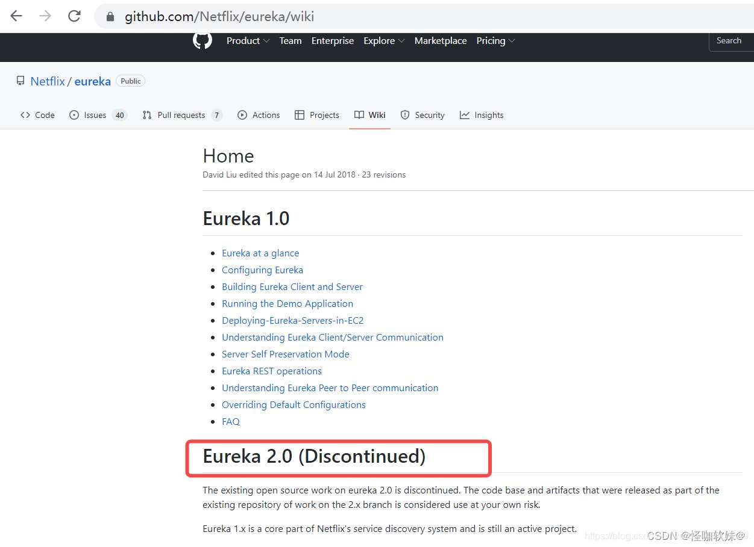Open the Issues tab
754x547 pixels.
[x=95, y=115]
